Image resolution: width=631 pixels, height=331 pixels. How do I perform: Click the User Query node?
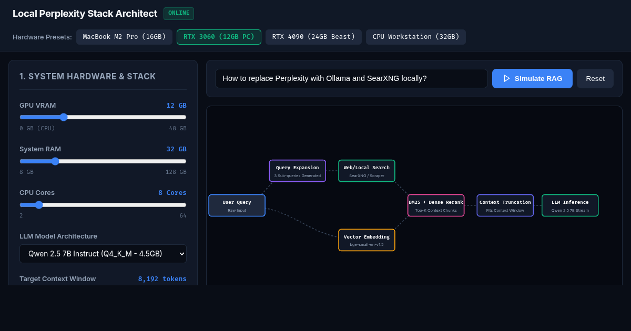[x=237, y=205]
